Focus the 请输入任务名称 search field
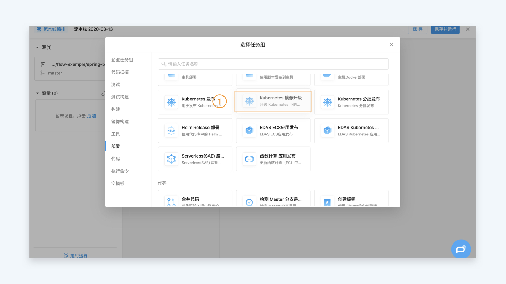 273,64
